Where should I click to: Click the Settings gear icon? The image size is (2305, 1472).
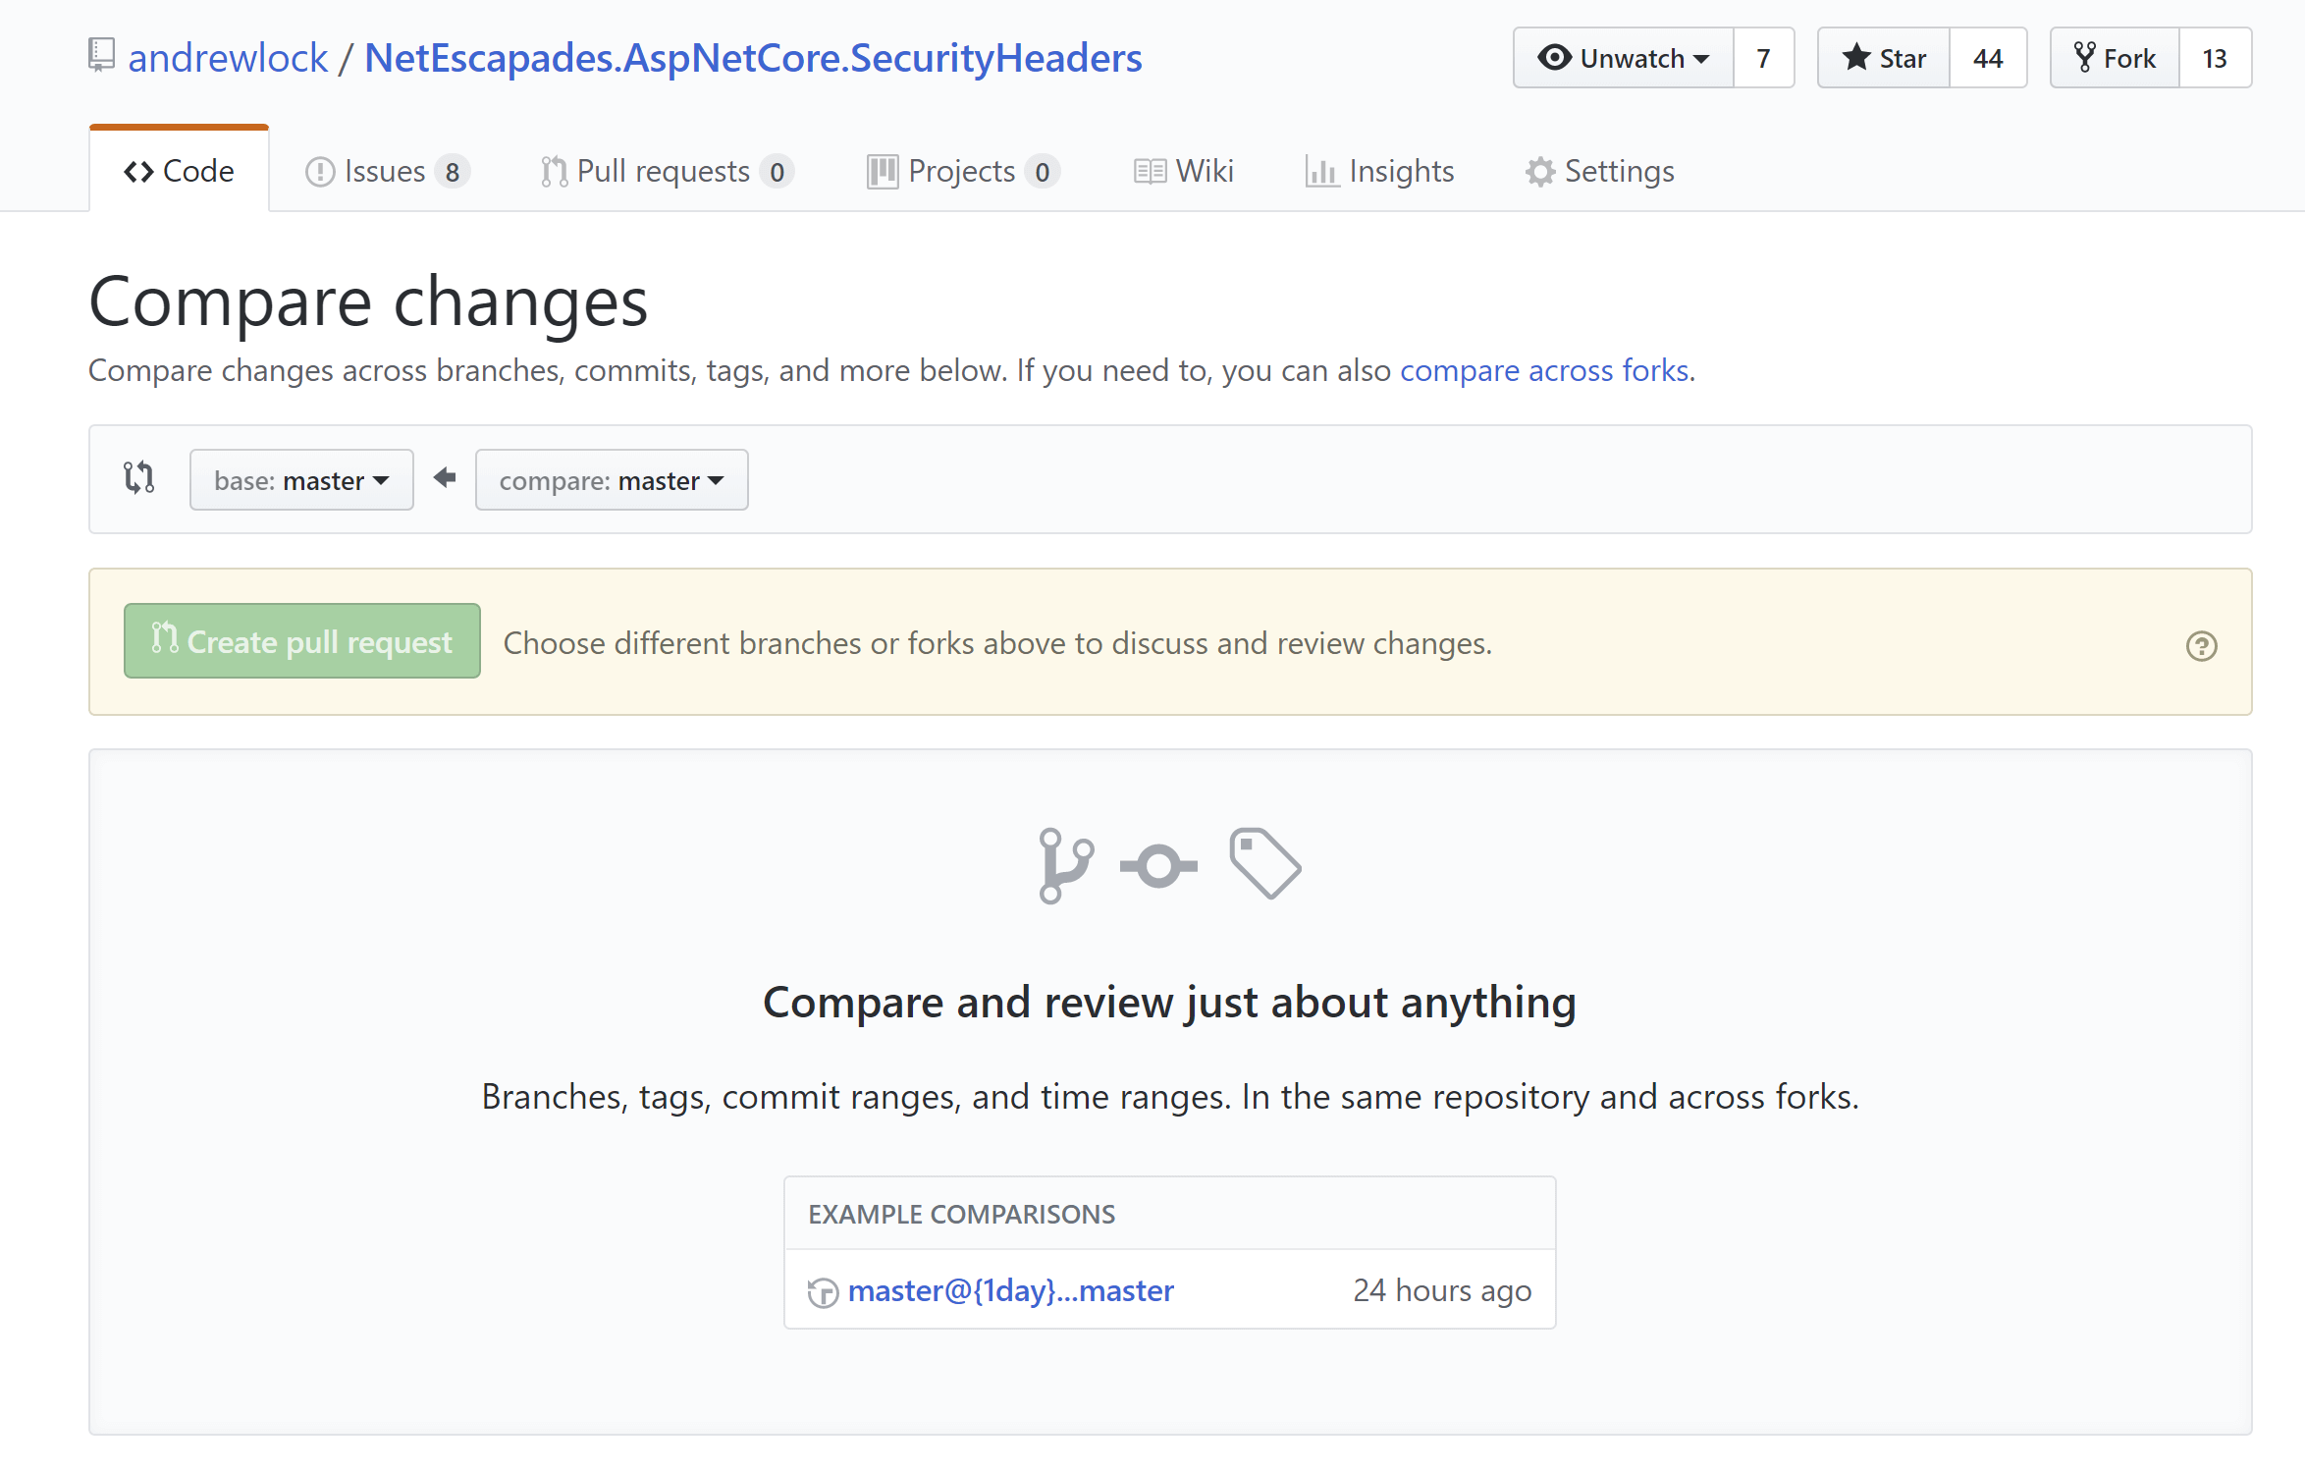[x=1539, y=170]
